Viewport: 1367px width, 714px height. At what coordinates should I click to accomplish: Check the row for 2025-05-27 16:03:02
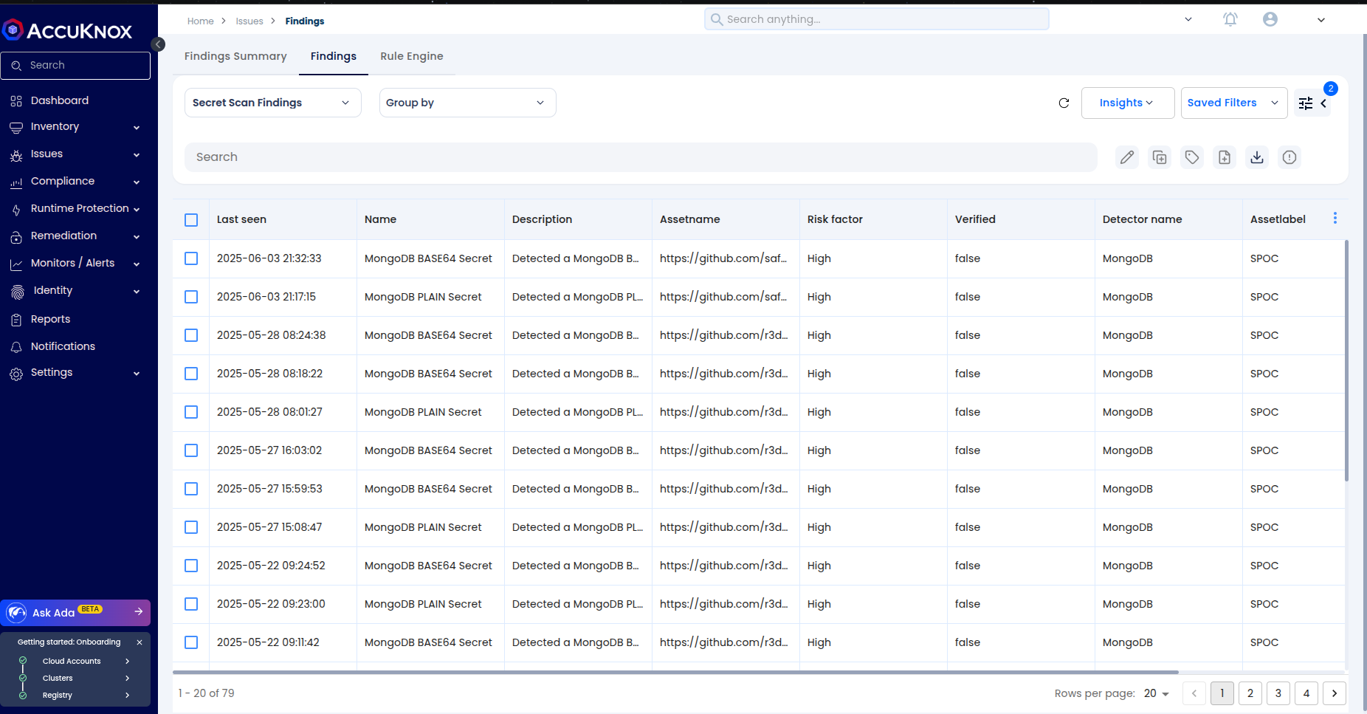click(191, 450)
